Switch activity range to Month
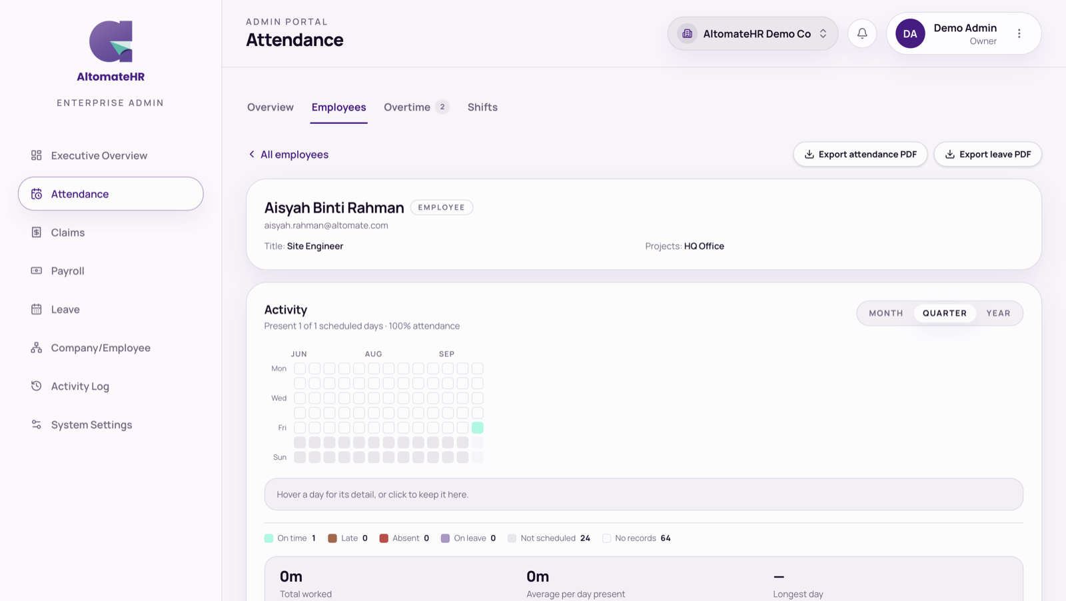 pyautogui.click(x=885, y=313)
